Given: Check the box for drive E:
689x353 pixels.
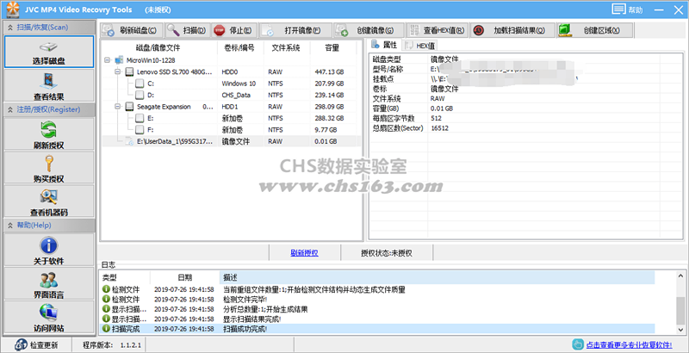Looking at the screenshot, I should point(140,118).
